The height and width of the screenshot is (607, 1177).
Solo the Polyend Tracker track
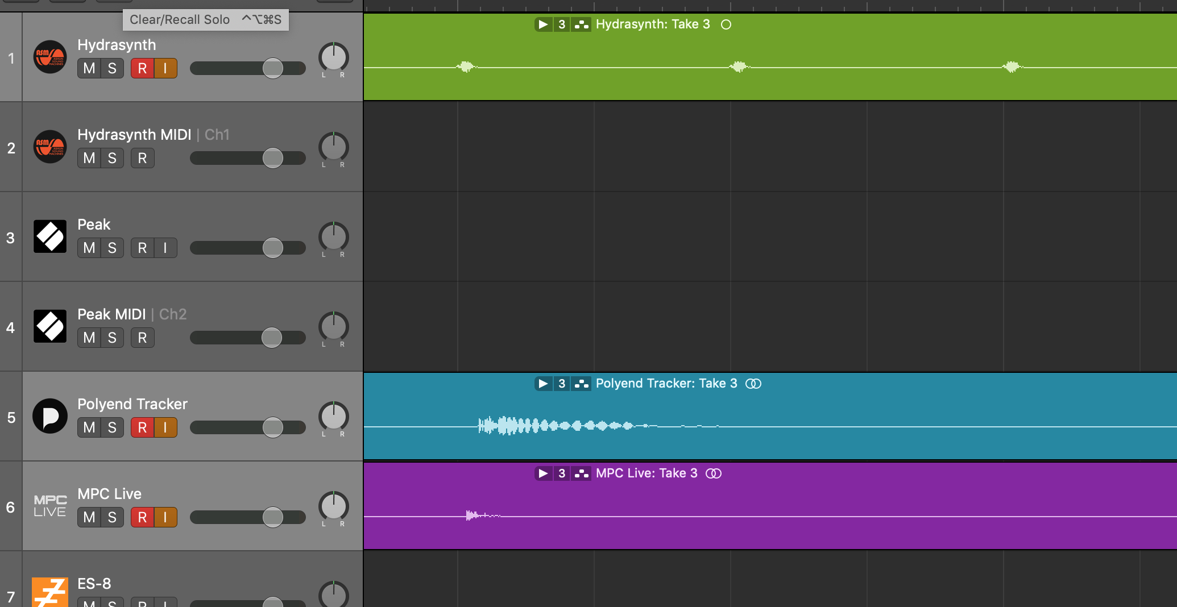click(112, 427)
